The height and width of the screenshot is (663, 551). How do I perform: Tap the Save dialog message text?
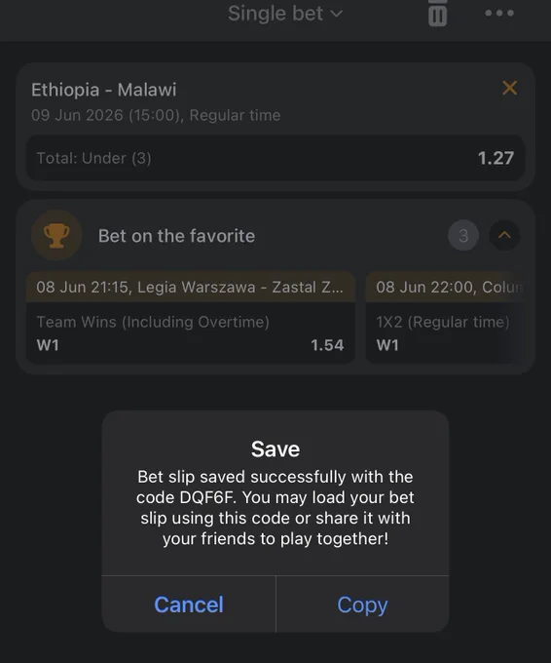[275, 507]
